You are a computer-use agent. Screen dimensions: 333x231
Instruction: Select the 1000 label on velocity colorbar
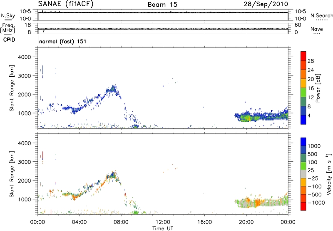pyautogui.click(x=314, y=146)
